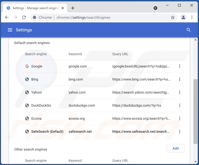Reload the page with the refresh icon
This screenshot has width=199, height=165.
pyautogui.click(x=24, y=17)
